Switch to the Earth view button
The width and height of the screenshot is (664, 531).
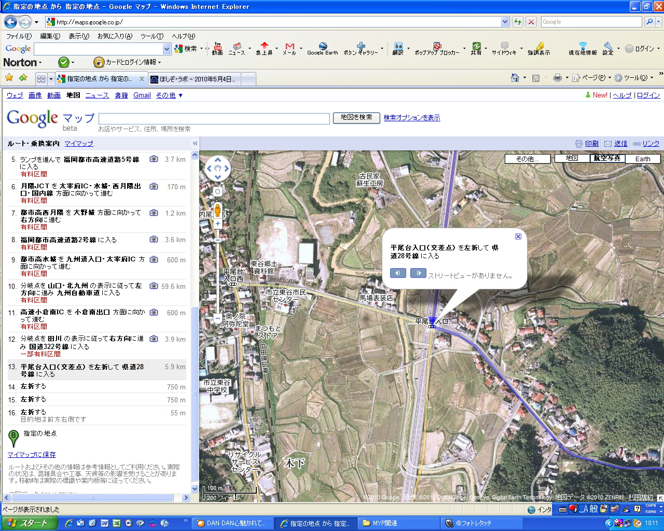[x=643, y=159]
